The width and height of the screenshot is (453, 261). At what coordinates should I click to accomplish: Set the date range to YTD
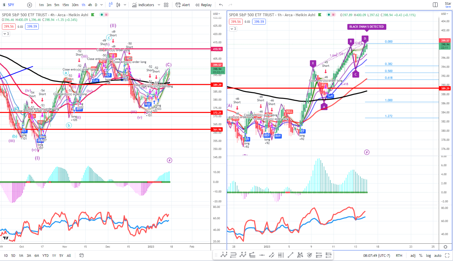pos(45,255)
